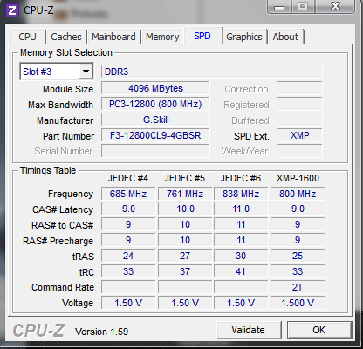Click the Validate button
Image resolution: width=363 pixels, height=349 pixels.
tap(248, 330)
